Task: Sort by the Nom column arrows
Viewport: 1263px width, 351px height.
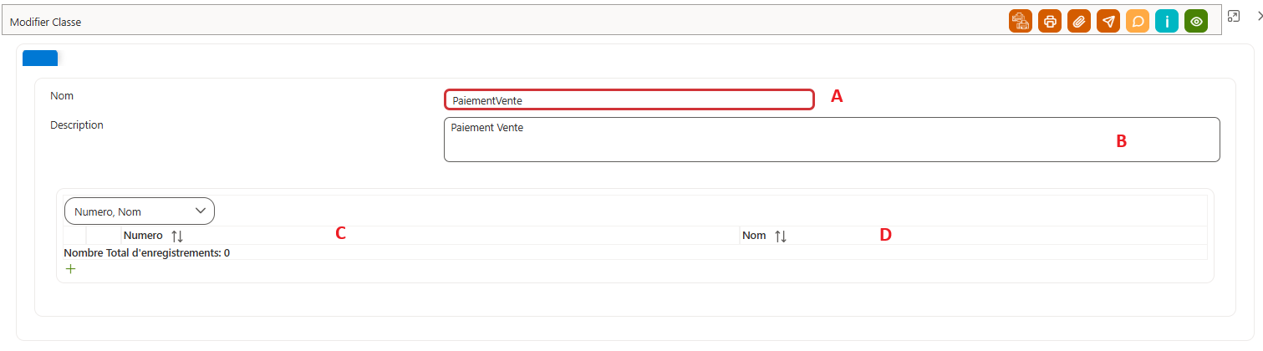Action: pos(780,237)
